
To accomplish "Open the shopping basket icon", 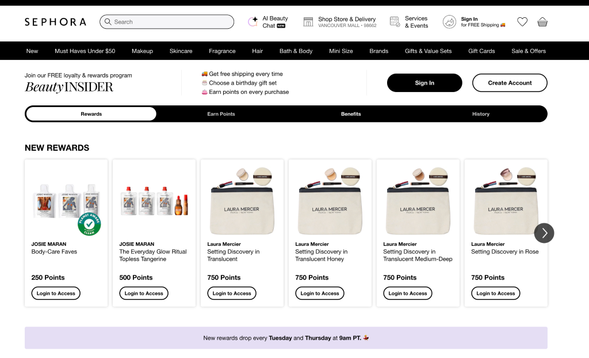I will pyautogui.click(x=542, y=22).
